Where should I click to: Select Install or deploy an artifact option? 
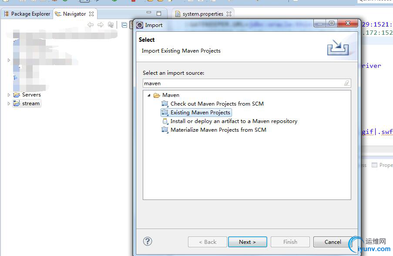pos(234,121)
